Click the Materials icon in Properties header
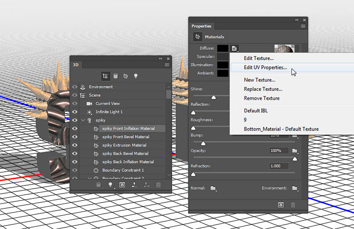This screenshot has width=354, height=229. [198, 37]
